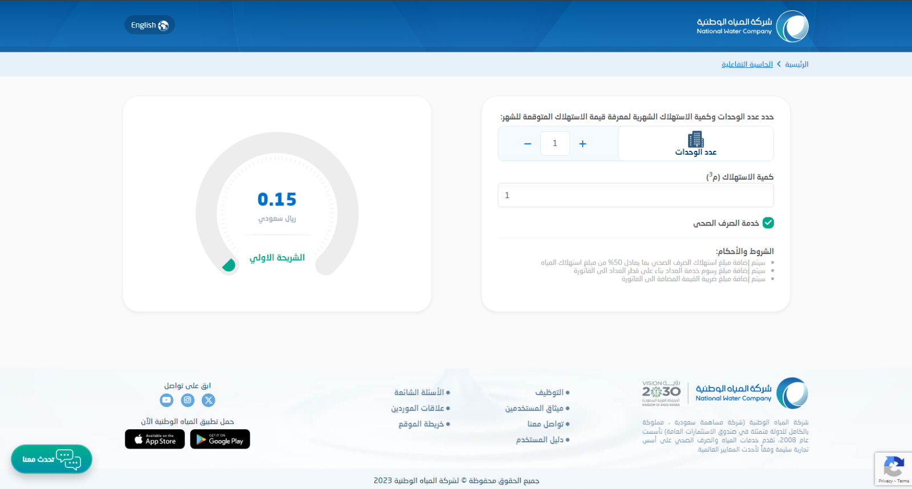This screenshot has width=912, height=489.
Task: Click the building icon above عدد الوحدات
Action: tap(696, 139)
